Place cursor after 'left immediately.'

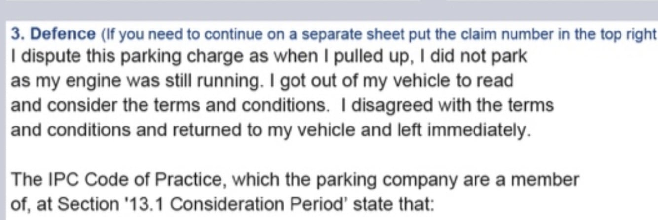click(x=532, y=130)
